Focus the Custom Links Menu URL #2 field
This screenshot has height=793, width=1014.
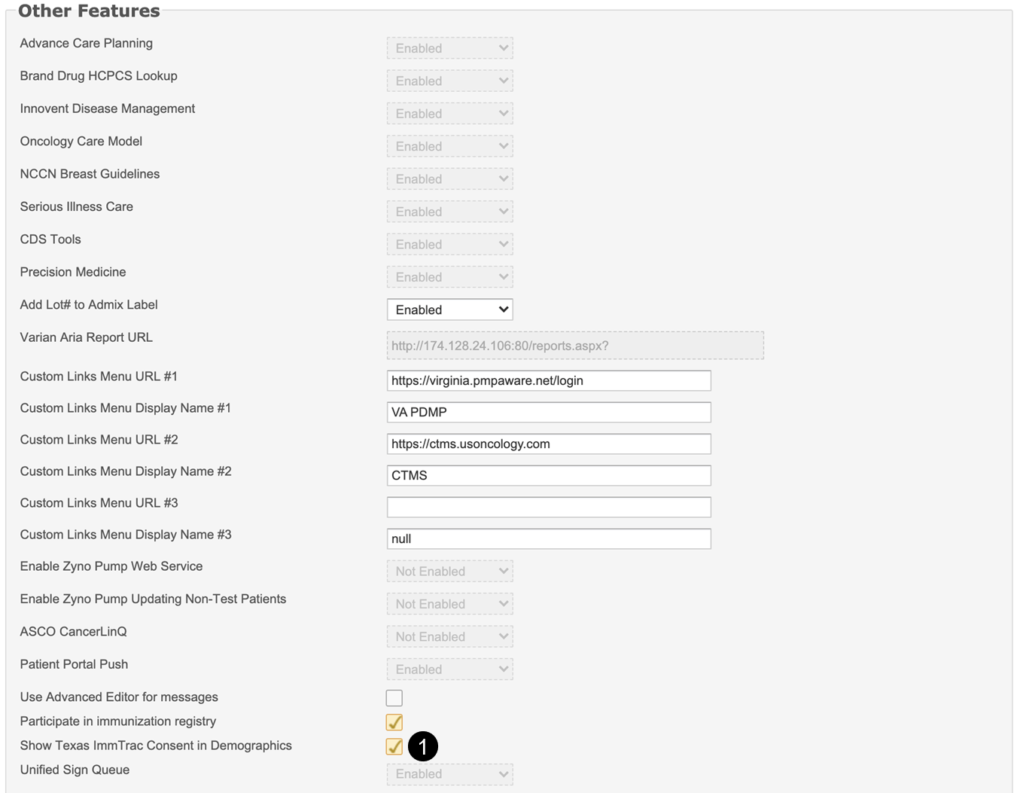548,444
